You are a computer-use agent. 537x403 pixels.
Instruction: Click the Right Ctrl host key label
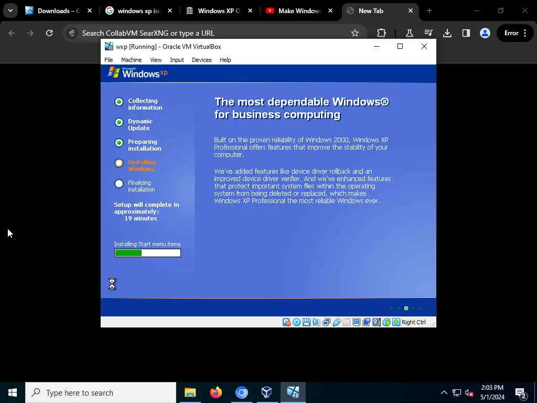[413, 322]
